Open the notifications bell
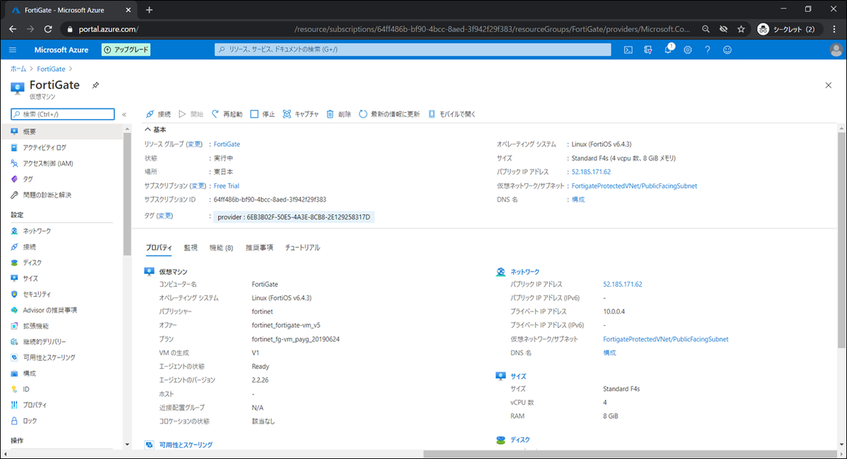 click(668, 49)
